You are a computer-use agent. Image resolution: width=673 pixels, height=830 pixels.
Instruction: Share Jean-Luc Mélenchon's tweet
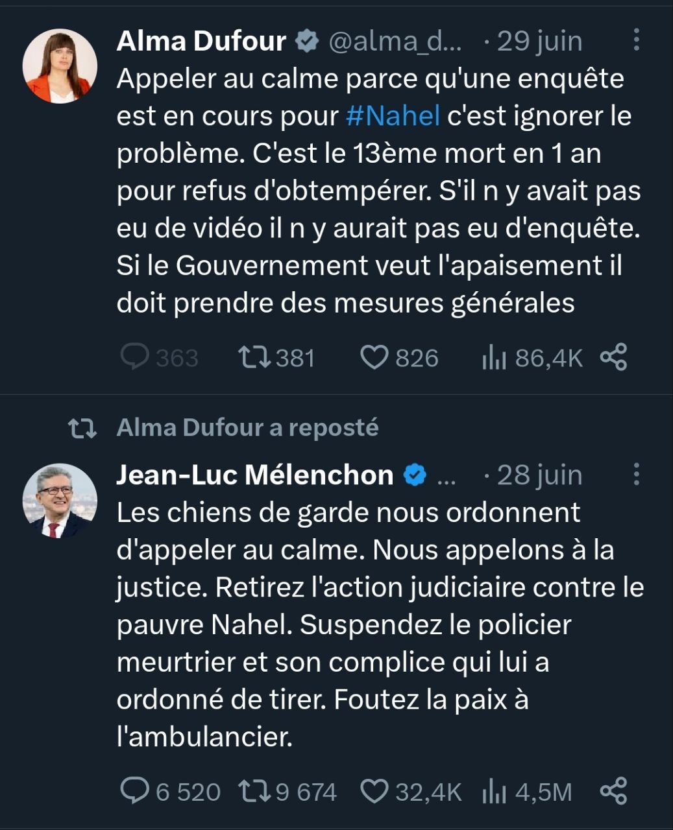pos(613,791)
